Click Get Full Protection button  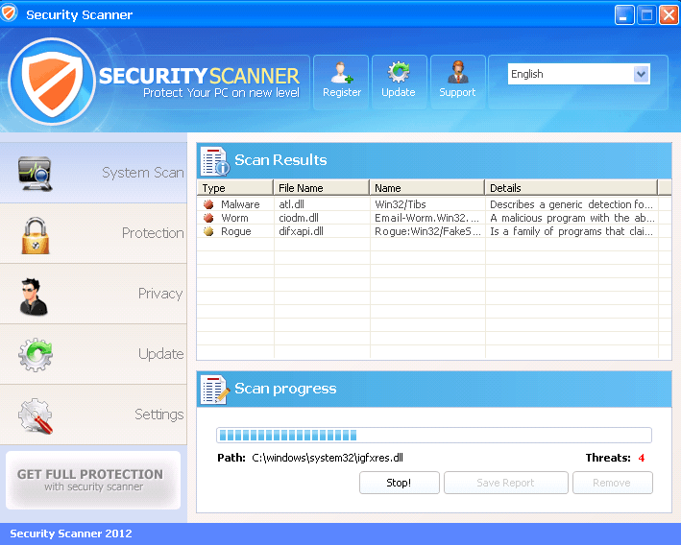coord(92,480)
